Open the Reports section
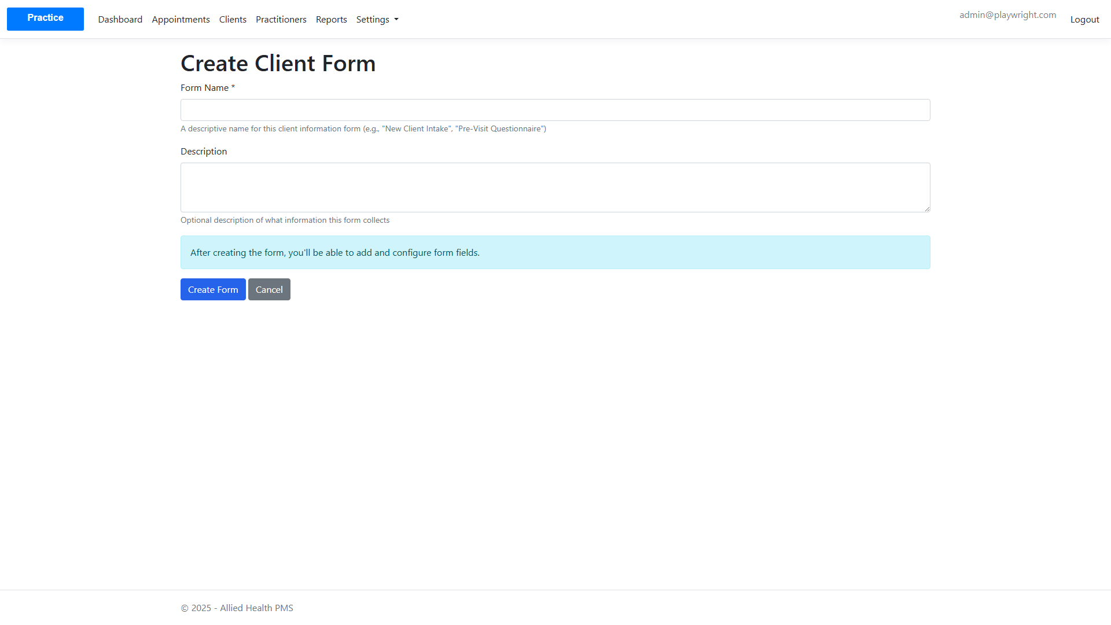The width and height of the screenshot is (1111, 625). (332, 20)
